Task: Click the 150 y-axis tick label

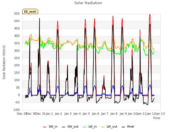Action: point(17,73)
